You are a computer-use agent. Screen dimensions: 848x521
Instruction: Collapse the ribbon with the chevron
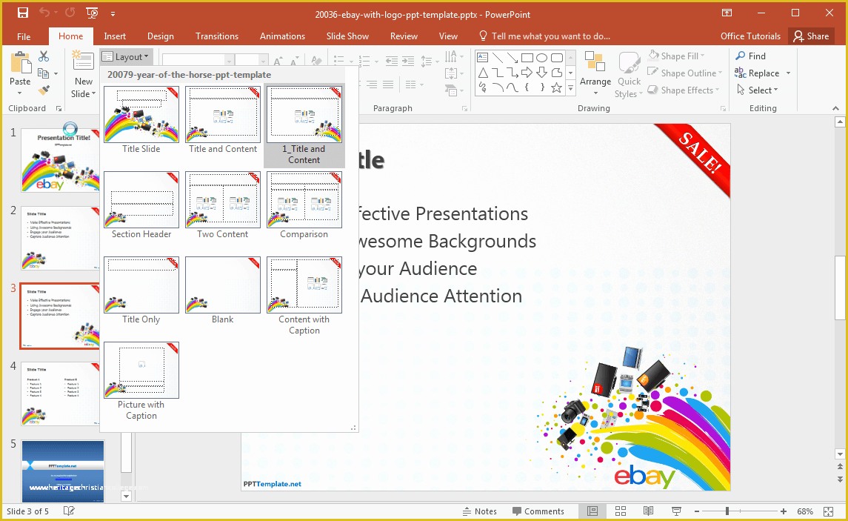pos(835,108)
